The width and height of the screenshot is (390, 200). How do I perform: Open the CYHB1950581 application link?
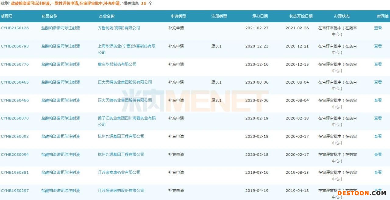(15, 173)
